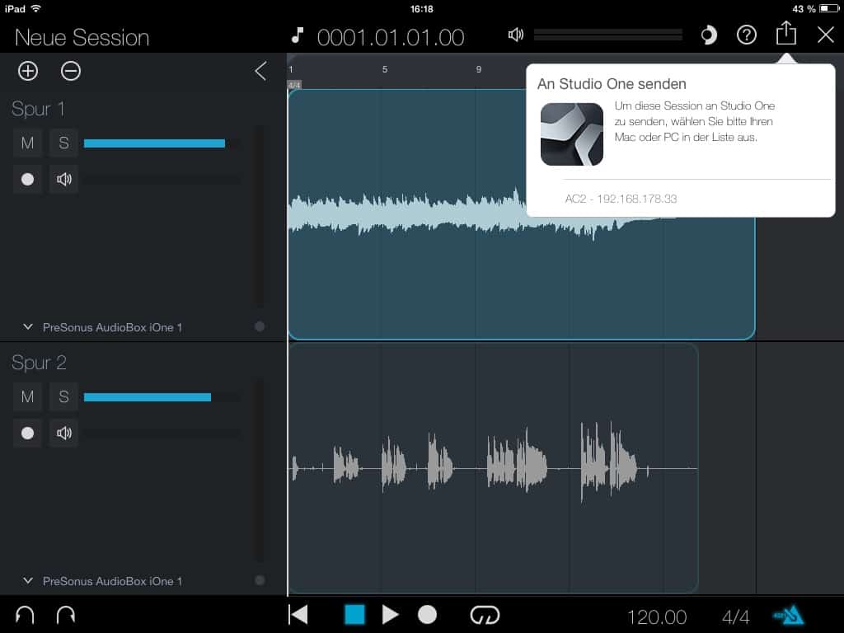Toggle the metronome icon at bottom right
Image resolution: width=844 pixels, height=633 pixels.
(788, 615)
